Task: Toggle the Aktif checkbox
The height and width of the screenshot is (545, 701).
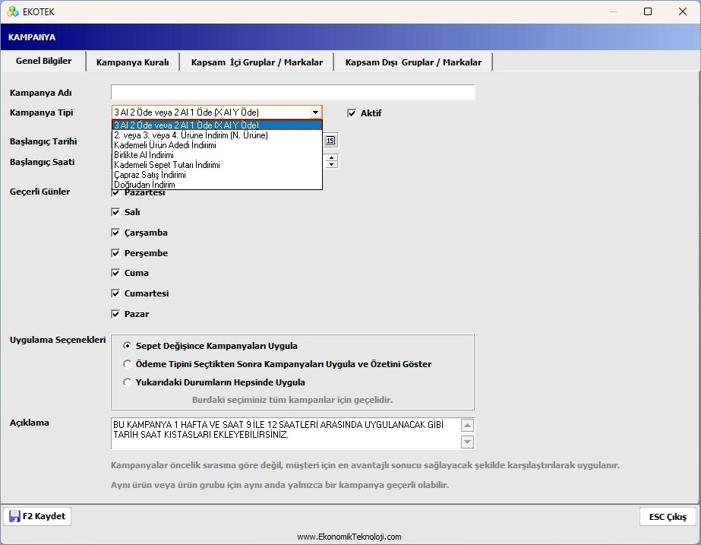Action: pos(352,113)
